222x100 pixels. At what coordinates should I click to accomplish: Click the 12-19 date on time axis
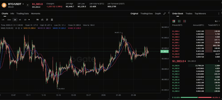coord(58,95)
